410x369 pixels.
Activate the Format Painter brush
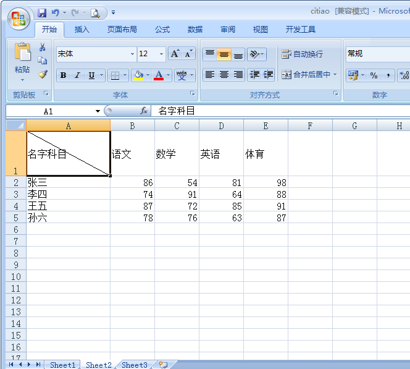pyautogui.click(x=43, y=74)
